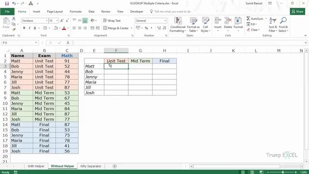The width and height of the screenshot is (309, 174).
Task: Toggle Top Align vertical alignment
Action: click(x=74, y=20)
